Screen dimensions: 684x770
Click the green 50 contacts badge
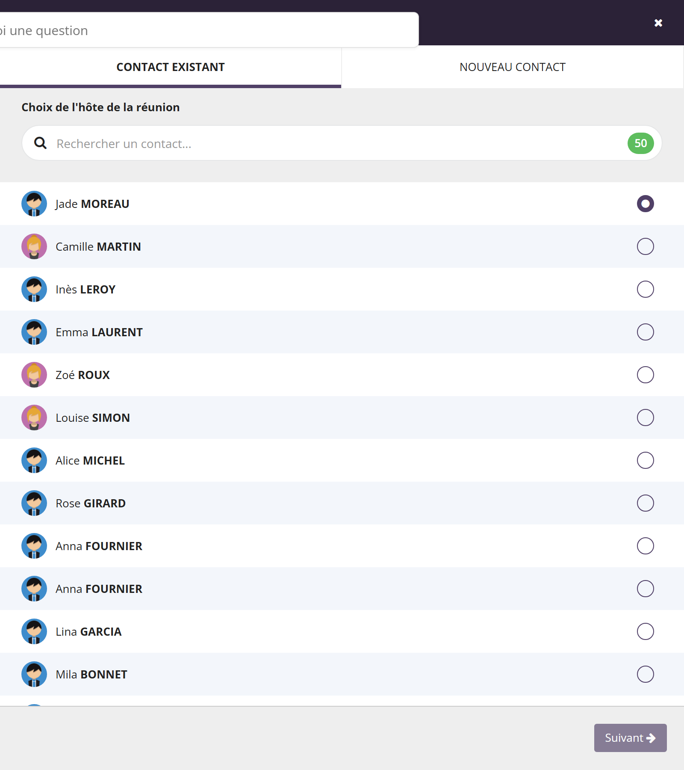point(640,143)
